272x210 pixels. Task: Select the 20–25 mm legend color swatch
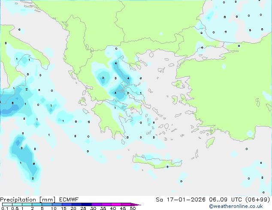77,204
